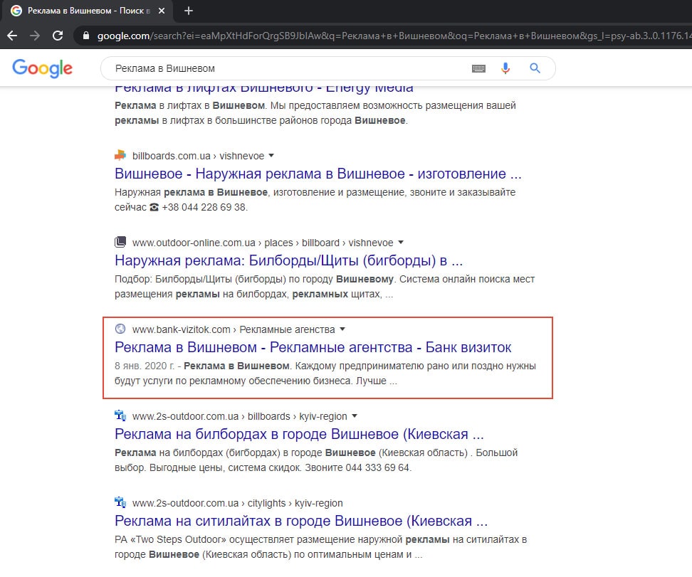This screenshot has width=692, height=577.
Task: Click inside the Google search input field
Action: point(285,68)
